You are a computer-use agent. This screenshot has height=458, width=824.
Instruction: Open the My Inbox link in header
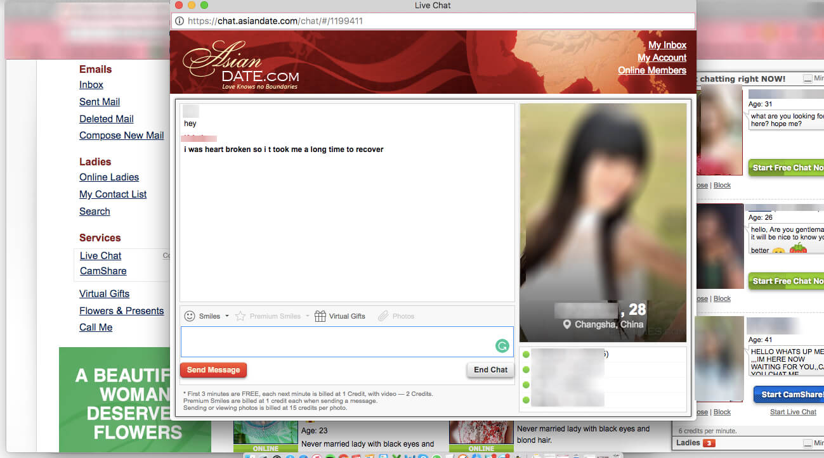point(667,45)
